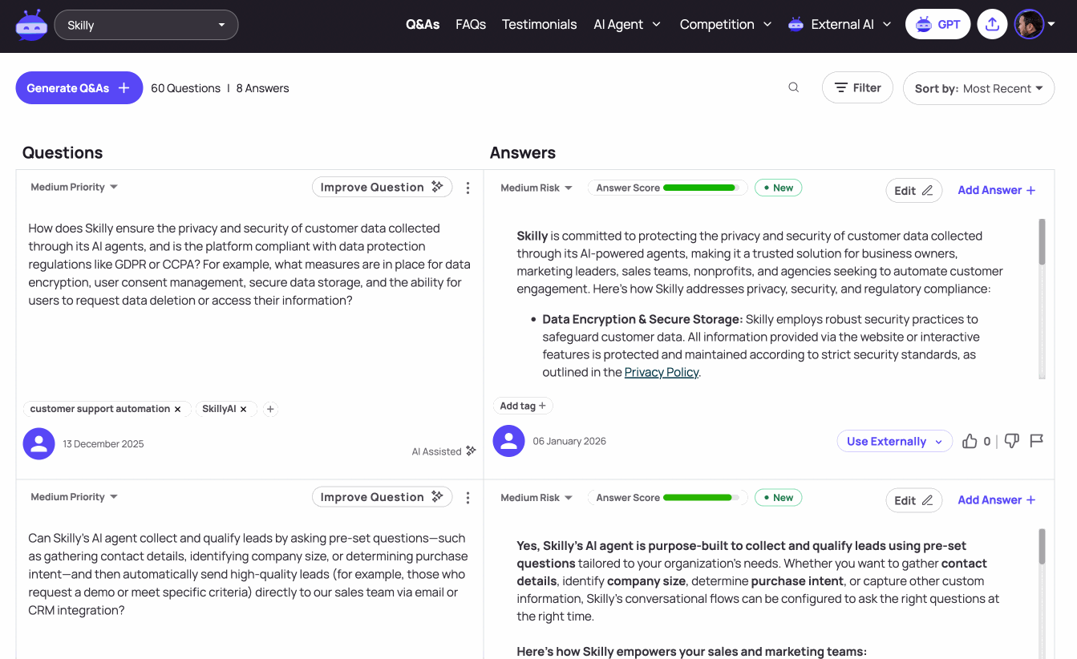Open the Skilly workspace dropdown
The height and width of the screenshot is (659, 1077).
click(x=146, y=25)
